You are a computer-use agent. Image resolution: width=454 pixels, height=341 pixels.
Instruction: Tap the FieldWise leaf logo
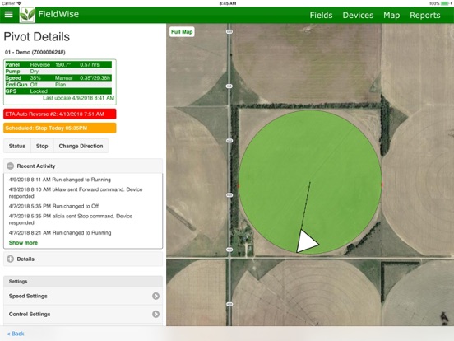coord(27,15)
